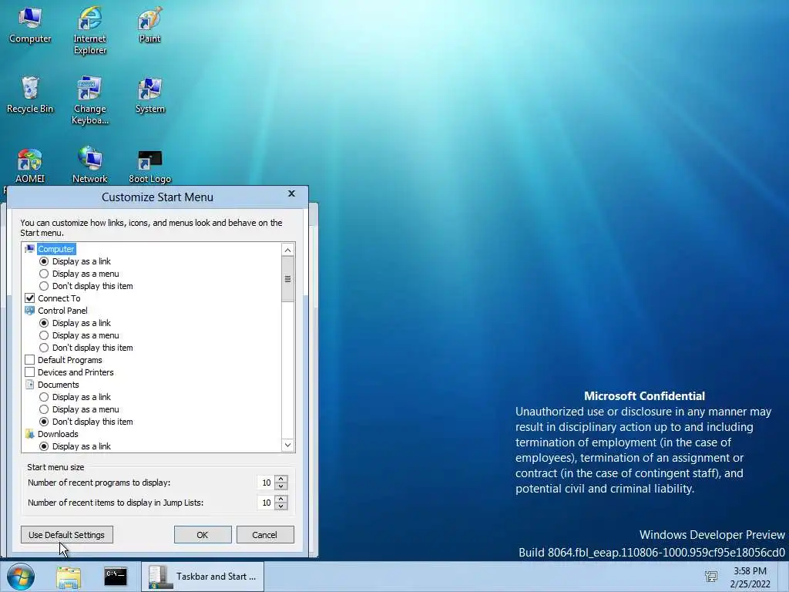The height and width of the screenshot is (592, 789).
Task: Decrease number of recent programs
Action: coord(281,486)
